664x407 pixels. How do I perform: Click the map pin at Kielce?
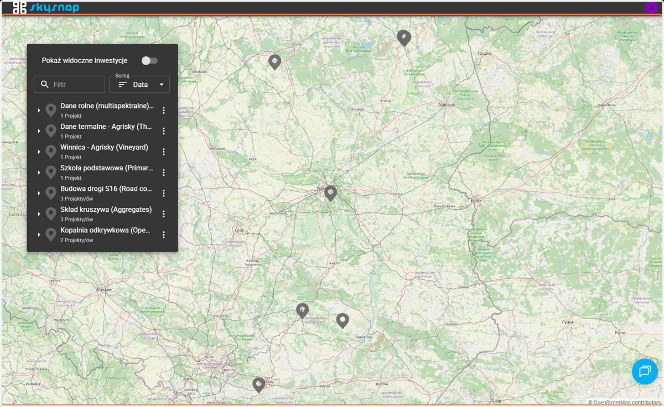tap(302, 311)
